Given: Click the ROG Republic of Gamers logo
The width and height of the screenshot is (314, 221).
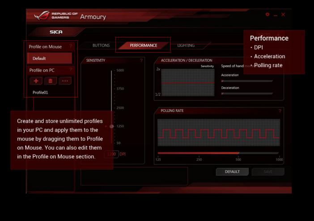Looking at the screenshot, I should click(x=55, y=15).
